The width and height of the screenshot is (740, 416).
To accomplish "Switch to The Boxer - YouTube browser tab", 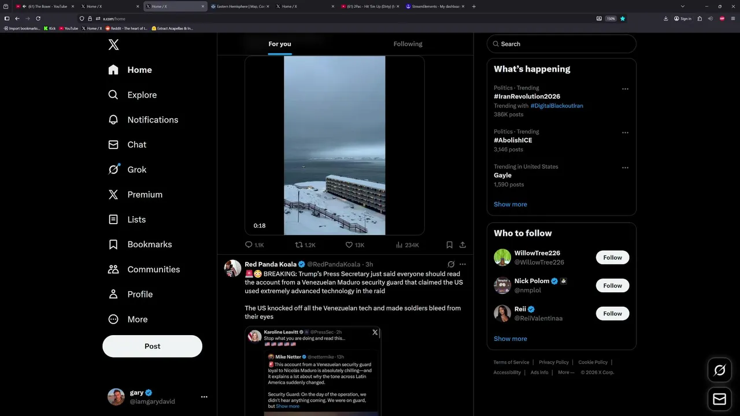I will (x=45, y=6).
